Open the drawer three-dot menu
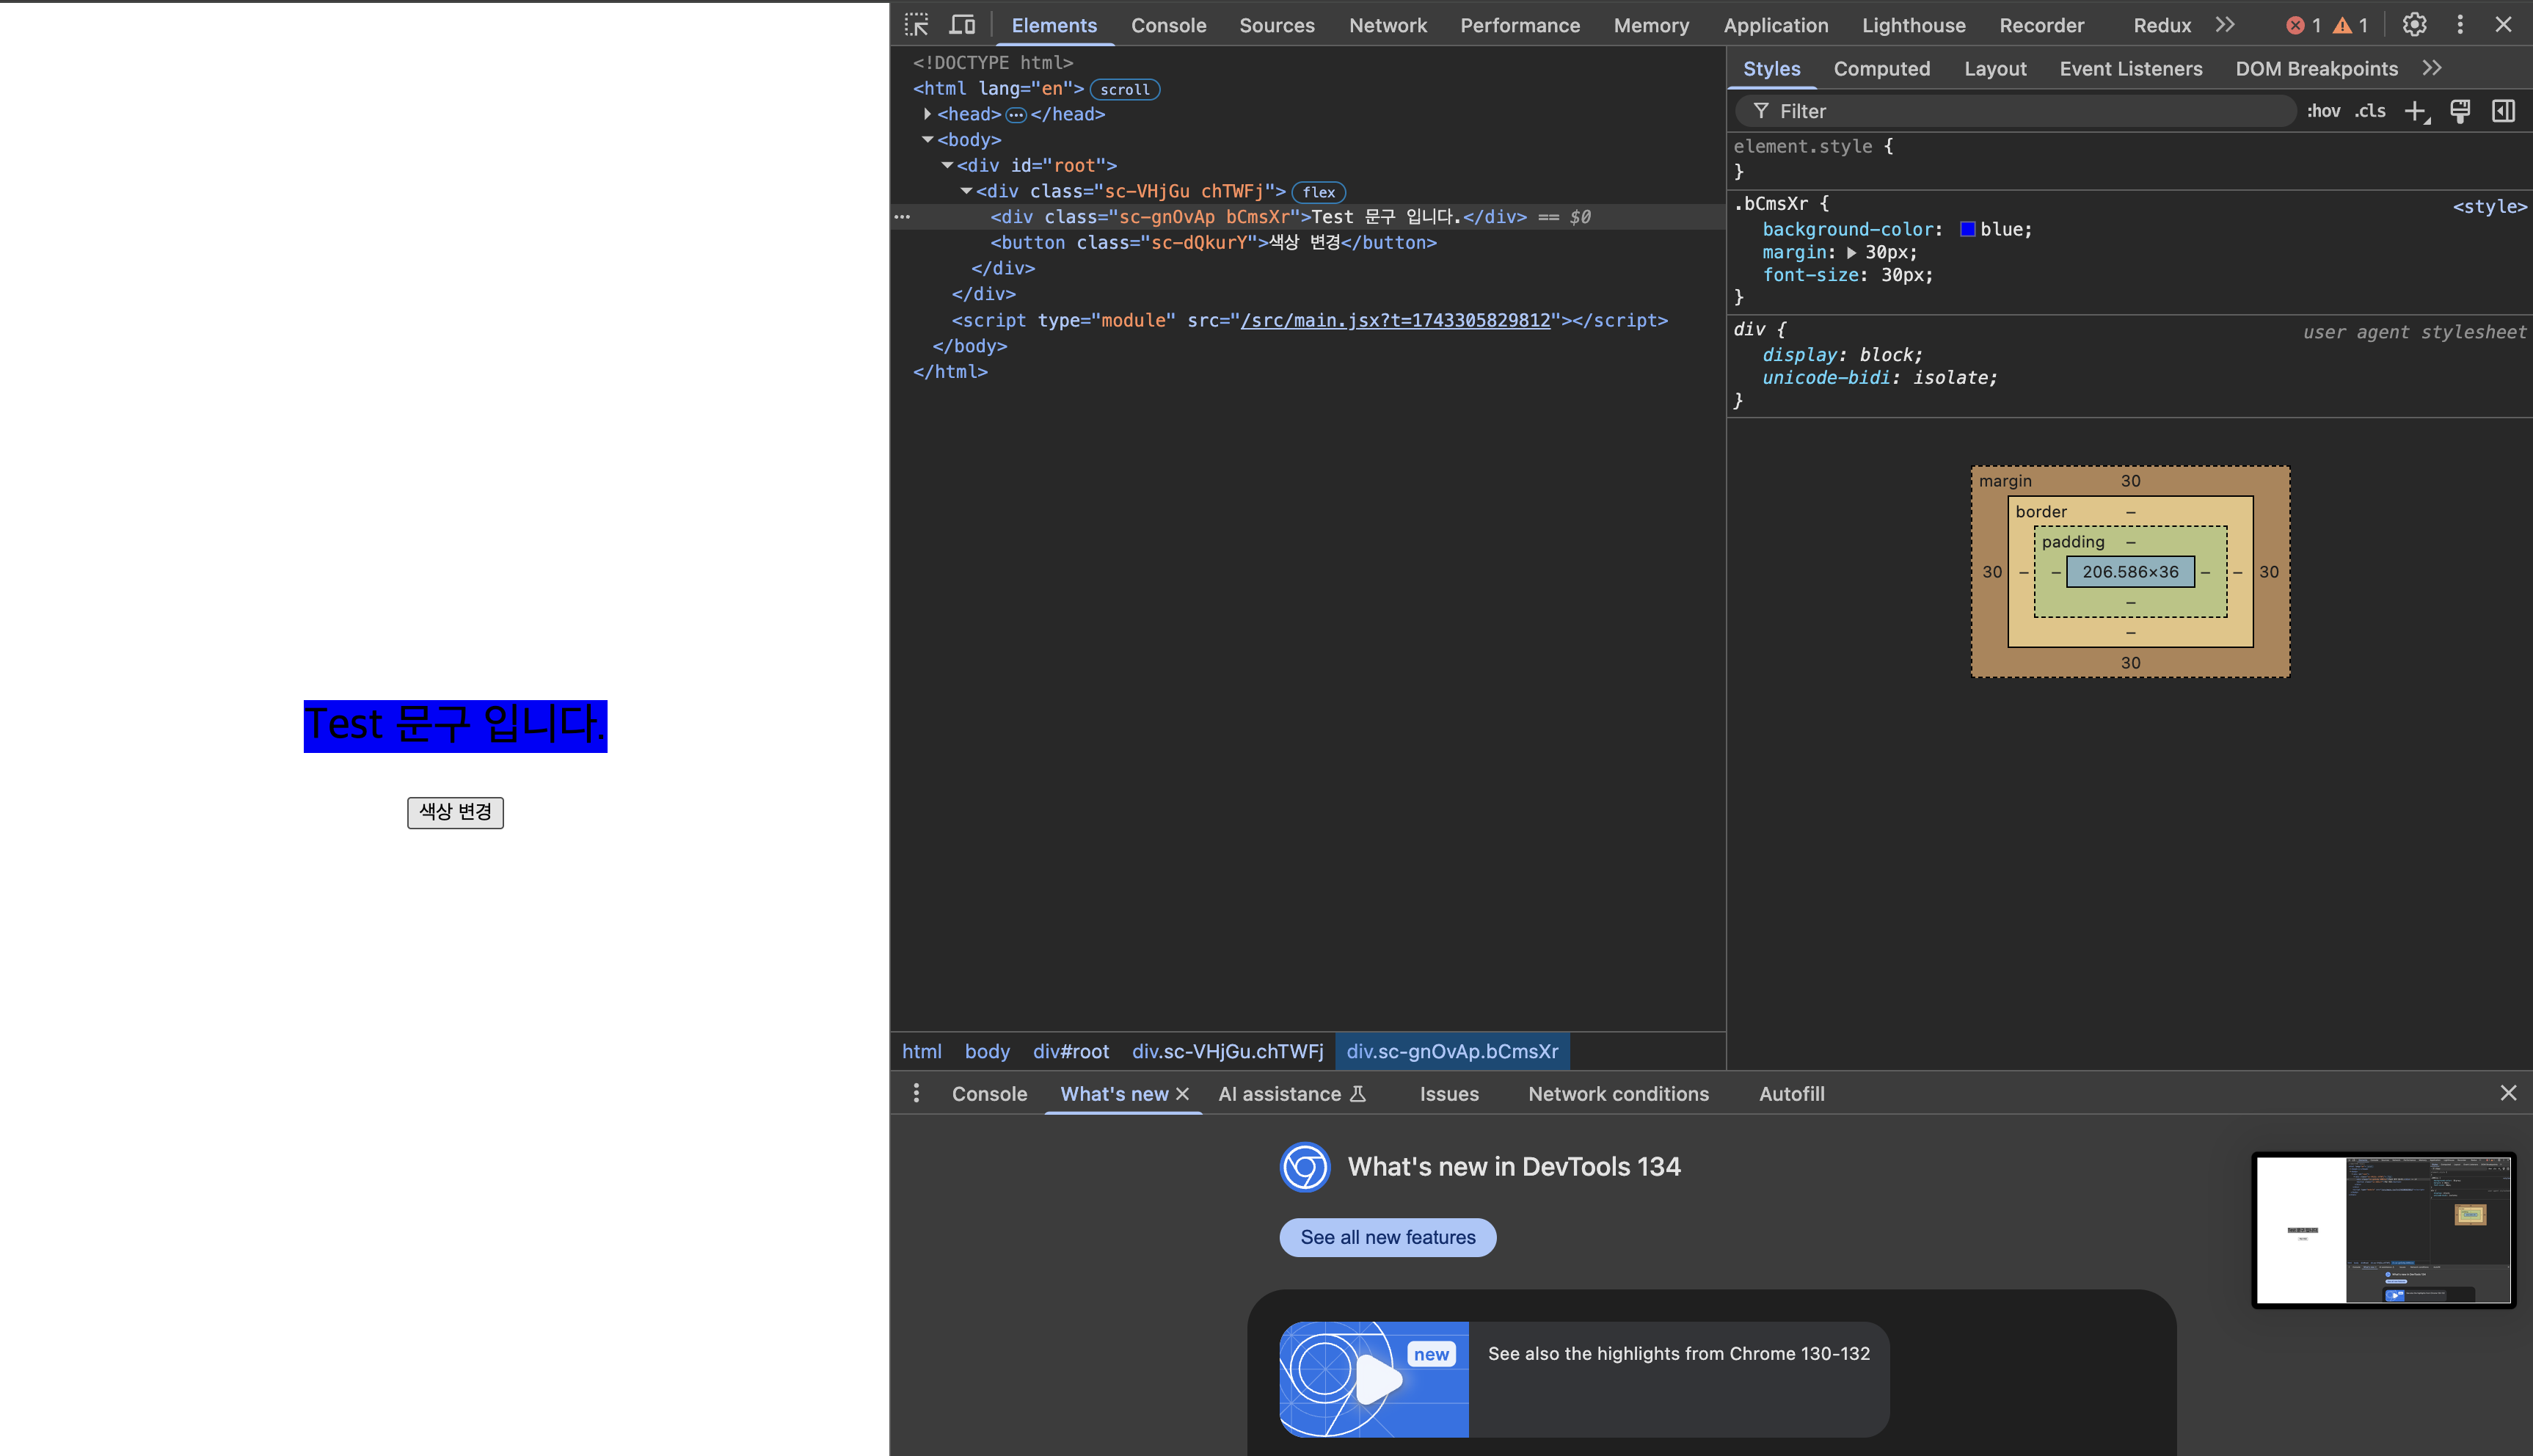The height and width of the screenshot is (1456, 2533). pos(916,1093)
